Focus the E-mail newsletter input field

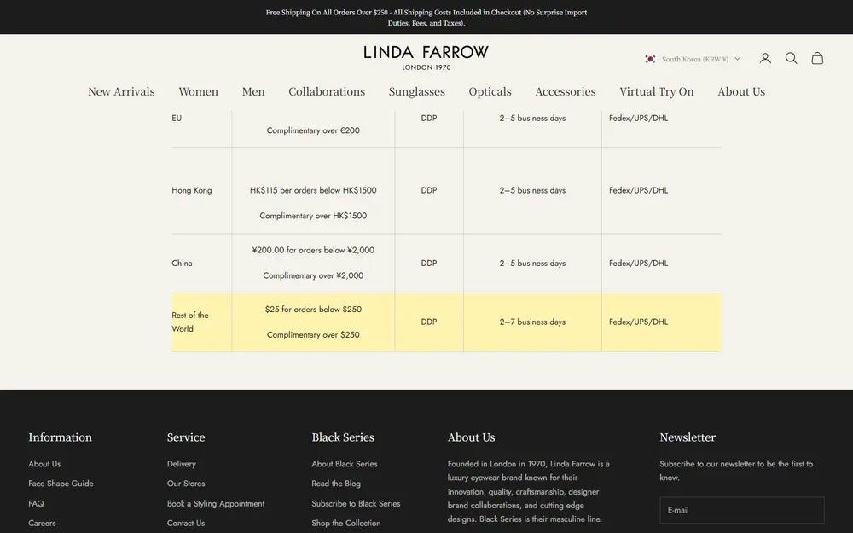click(742, 510)
